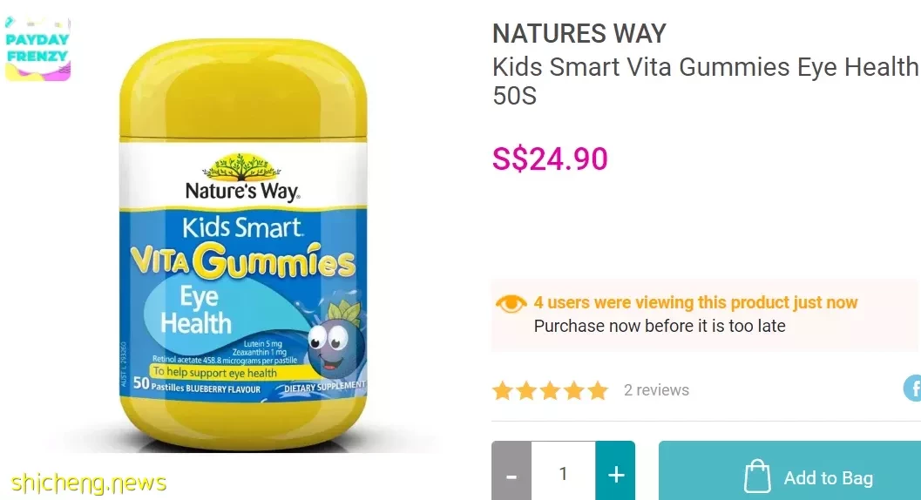Click the first rating star
This screenshot has width=921, height=500.
pyautogui.click(x=503, y=390)
